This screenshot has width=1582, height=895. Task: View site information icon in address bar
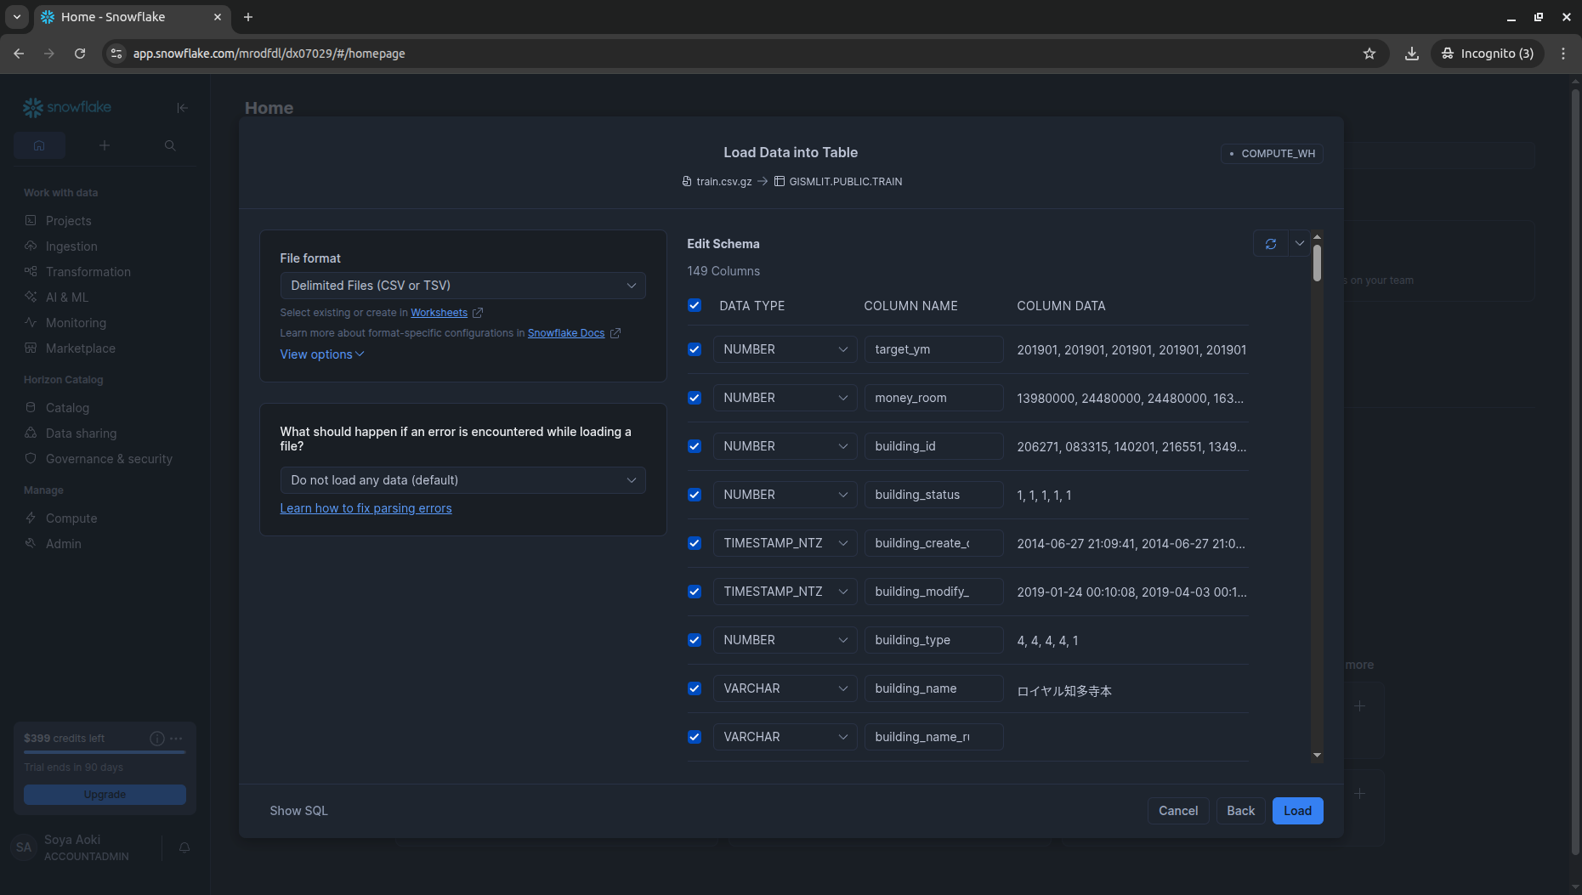(116, 54)
